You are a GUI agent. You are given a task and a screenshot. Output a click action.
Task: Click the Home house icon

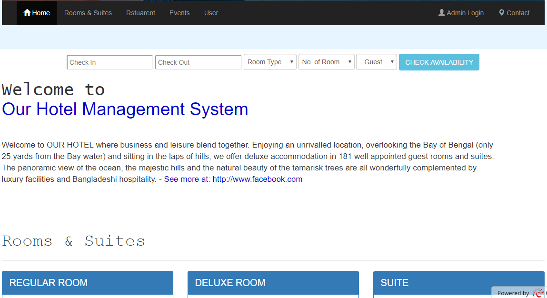[x=27, y=13]
